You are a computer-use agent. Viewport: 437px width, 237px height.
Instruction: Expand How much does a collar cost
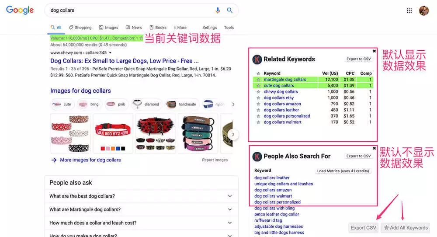[x=141, y=223]
